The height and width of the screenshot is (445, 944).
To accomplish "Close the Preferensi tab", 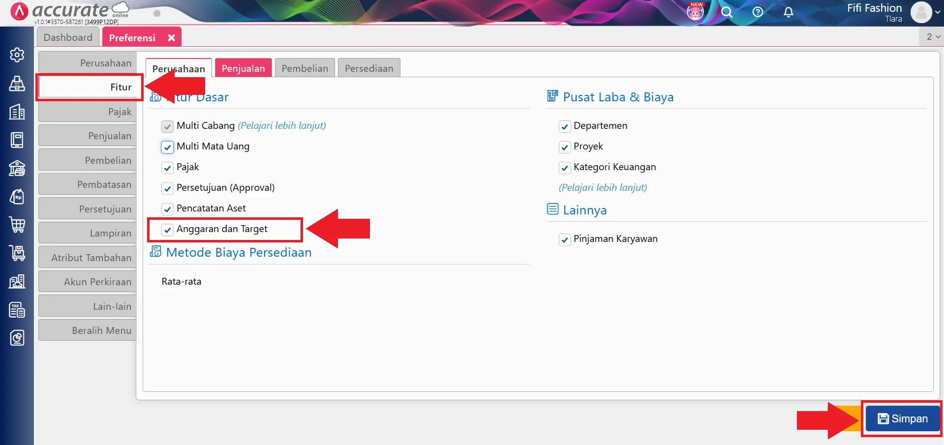I will point(171,38).
